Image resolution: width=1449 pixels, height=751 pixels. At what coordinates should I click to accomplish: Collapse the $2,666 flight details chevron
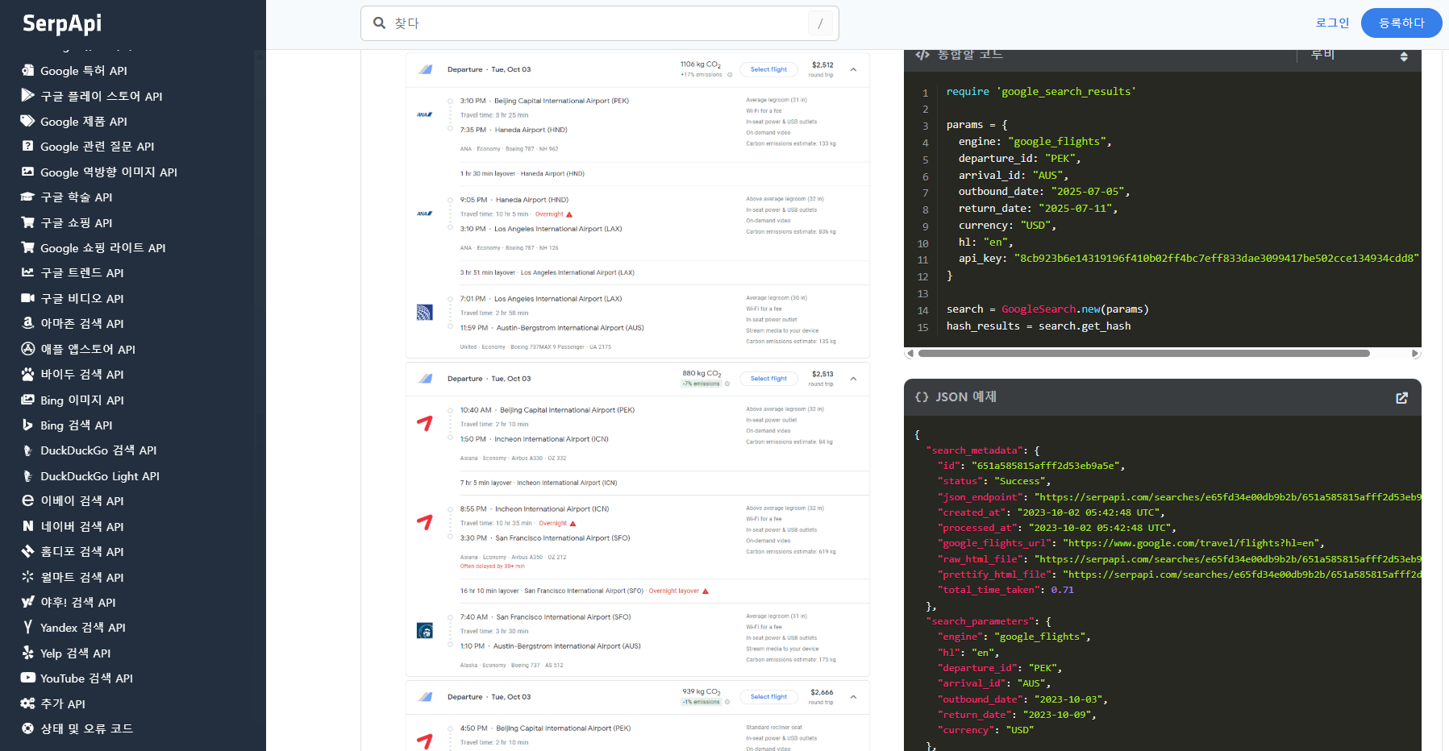(853, 697)
